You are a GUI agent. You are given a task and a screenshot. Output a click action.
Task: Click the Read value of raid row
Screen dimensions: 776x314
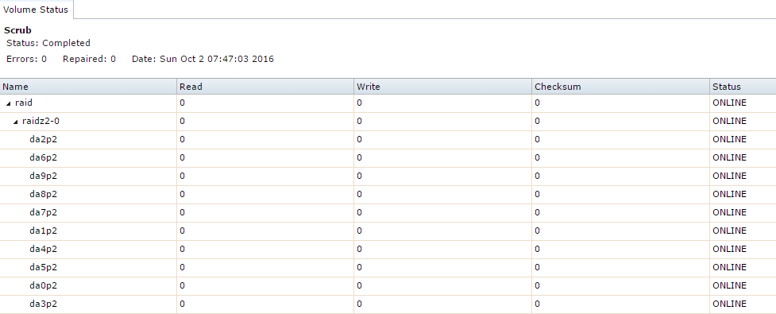(182, 103)
